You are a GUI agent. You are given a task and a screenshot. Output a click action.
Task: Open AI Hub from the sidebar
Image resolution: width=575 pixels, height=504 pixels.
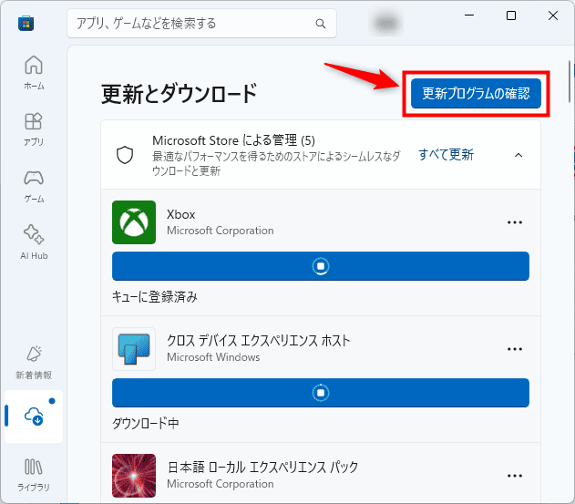[34, 240]
